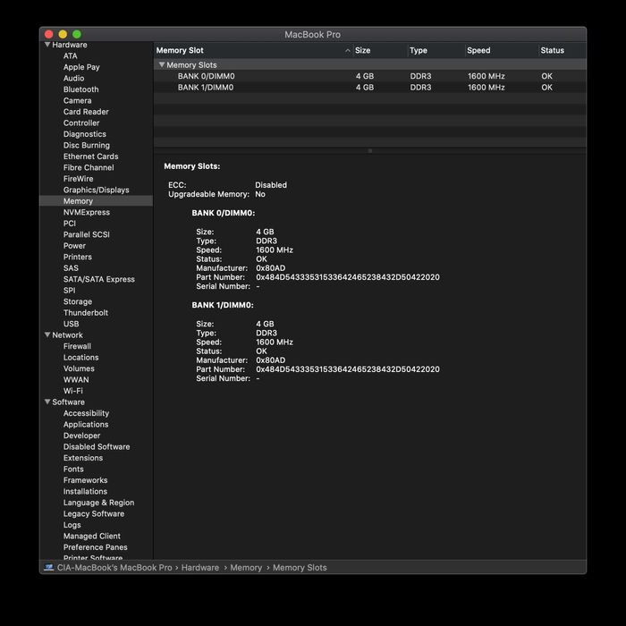Open Language & Region info

(98, 503)
